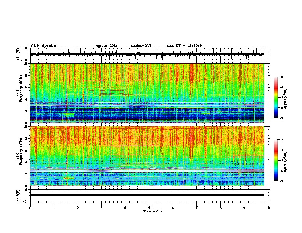Screen dimensions: 302x233
Task: Click the time axis tick label "0"
Action: [30, 208]
